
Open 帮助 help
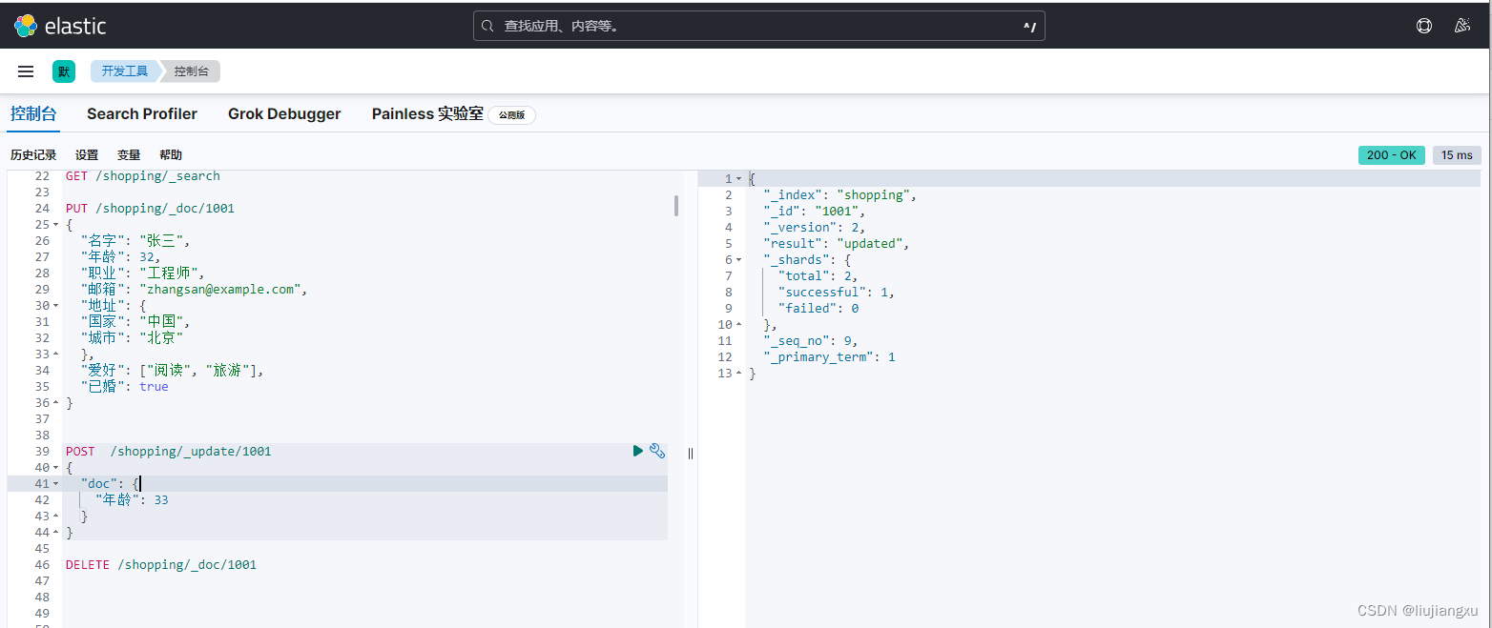(171, 154)
